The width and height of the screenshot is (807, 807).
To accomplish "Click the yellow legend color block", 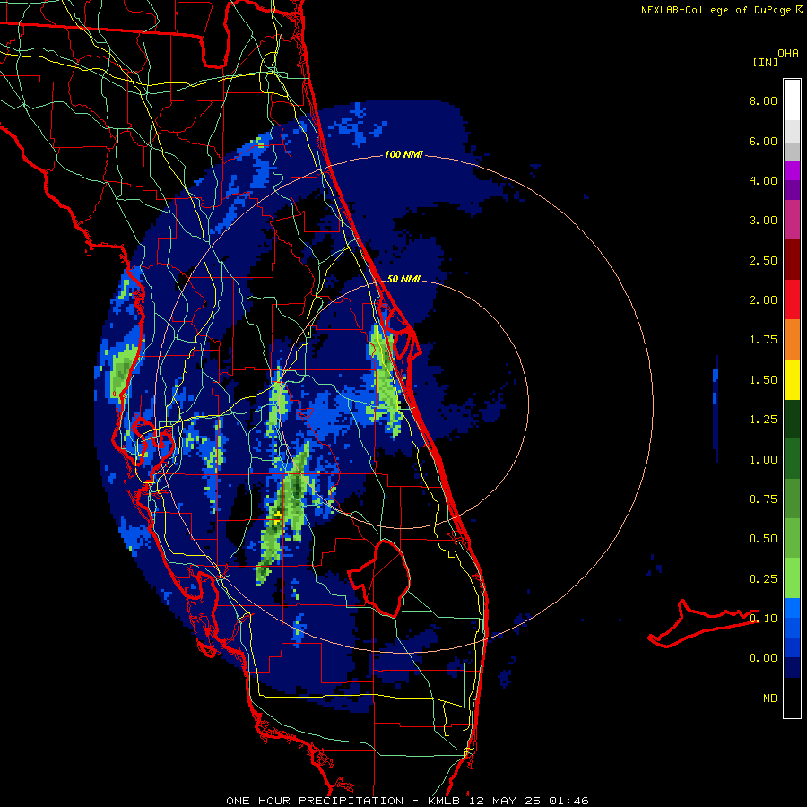I will [792, 380].
